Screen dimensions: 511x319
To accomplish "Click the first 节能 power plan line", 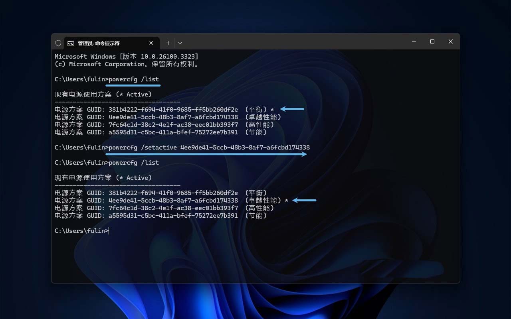I will tap(161, 132).
